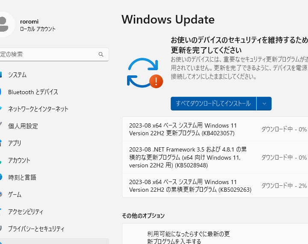308x244 pixels.
Task: Click 利用可能になったらすぐに最新の更新プログラムを入手する option
Action: pos(188,238)
